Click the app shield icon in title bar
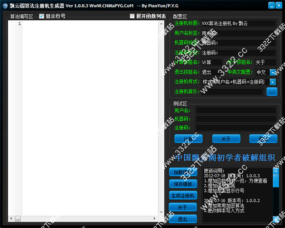This screenshot has width=285, height=228. [5, 6]
